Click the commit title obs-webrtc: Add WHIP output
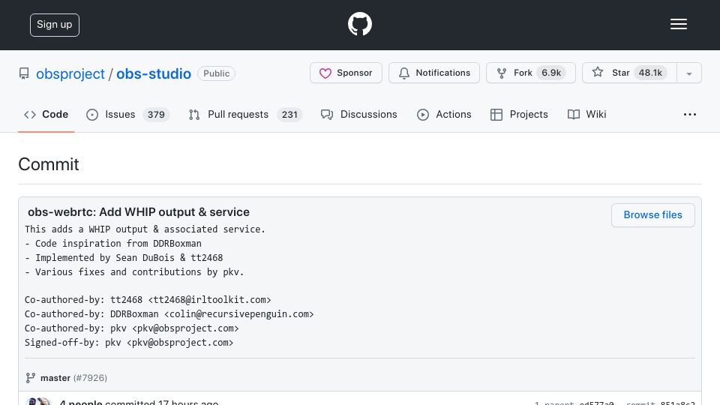 click(x=139, y=212)
